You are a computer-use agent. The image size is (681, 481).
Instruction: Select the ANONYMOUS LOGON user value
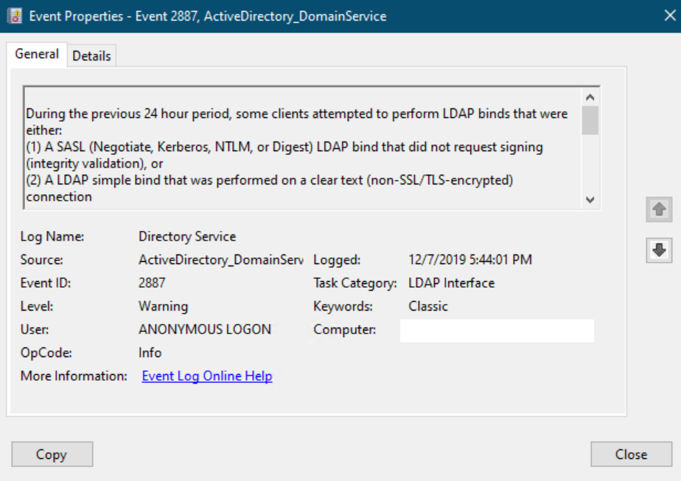pyautogui.click(x=205, y=330)
